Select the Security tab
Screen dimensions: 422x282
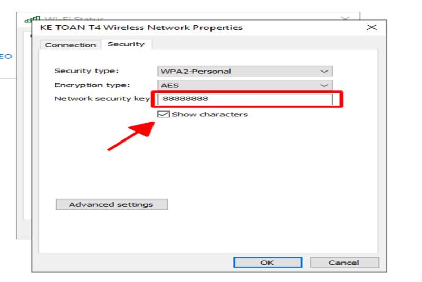tap(126, 44)
